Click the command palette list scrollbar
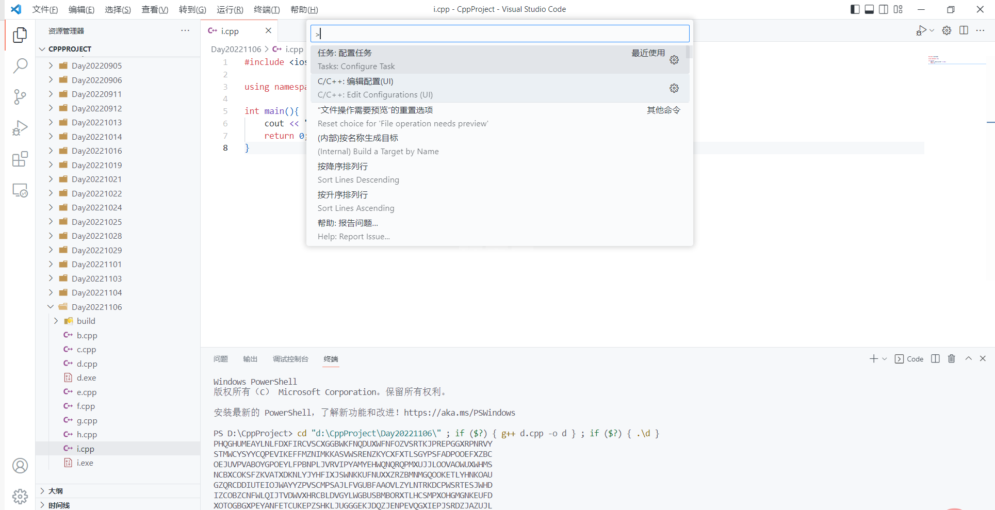This screenshot has width=995, height=510. (x=689, y=52)
